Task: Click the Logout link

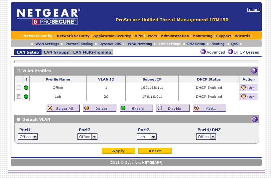Action: pos(253,10)
